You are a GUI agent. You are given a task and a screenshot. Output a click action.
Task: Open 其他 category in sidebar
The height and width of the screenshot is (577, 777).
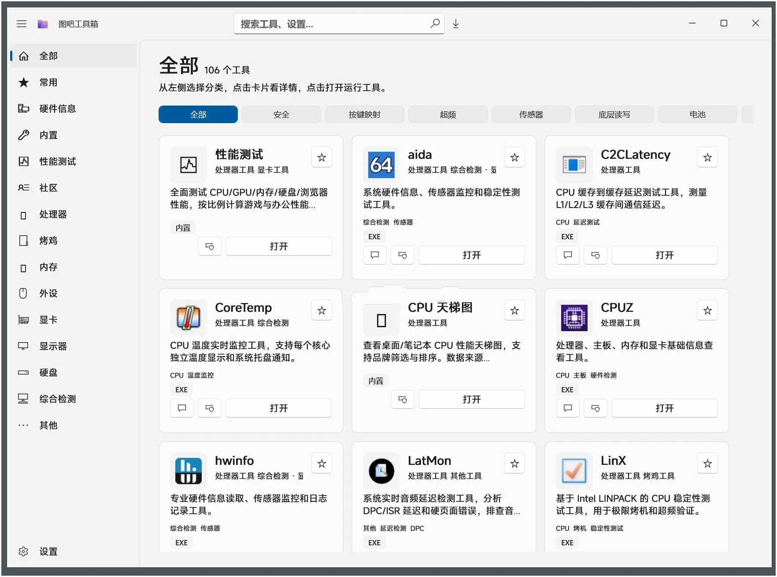[74, 425]
